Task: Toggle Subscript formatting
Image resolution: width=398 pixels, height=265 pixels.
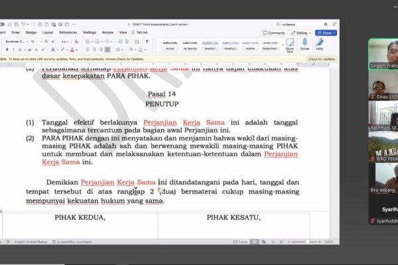Action: 36,50
